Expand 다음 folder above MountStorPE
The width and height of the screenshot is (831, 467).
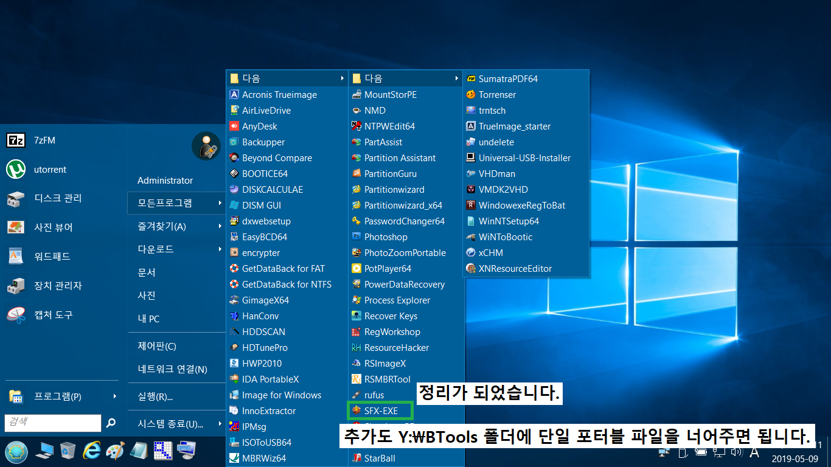point(406,79)
